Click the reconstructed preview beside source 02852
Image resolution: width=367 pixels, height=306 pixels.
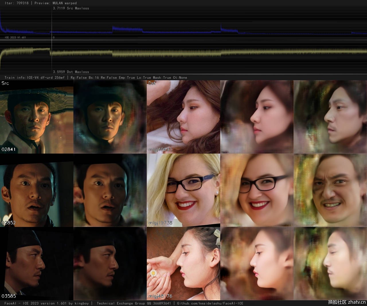pyautogui.click(x=110, y=190)
